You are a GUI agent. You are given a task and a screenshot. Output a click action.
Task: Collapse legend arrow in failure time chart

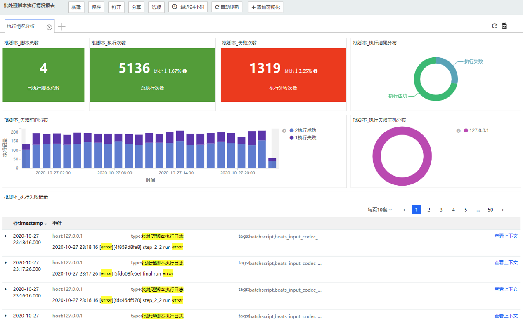[284, 131]
